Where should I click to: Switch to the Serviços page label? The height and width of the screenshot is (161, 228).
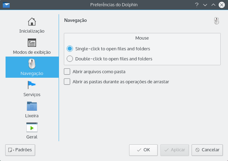(32, 94)
